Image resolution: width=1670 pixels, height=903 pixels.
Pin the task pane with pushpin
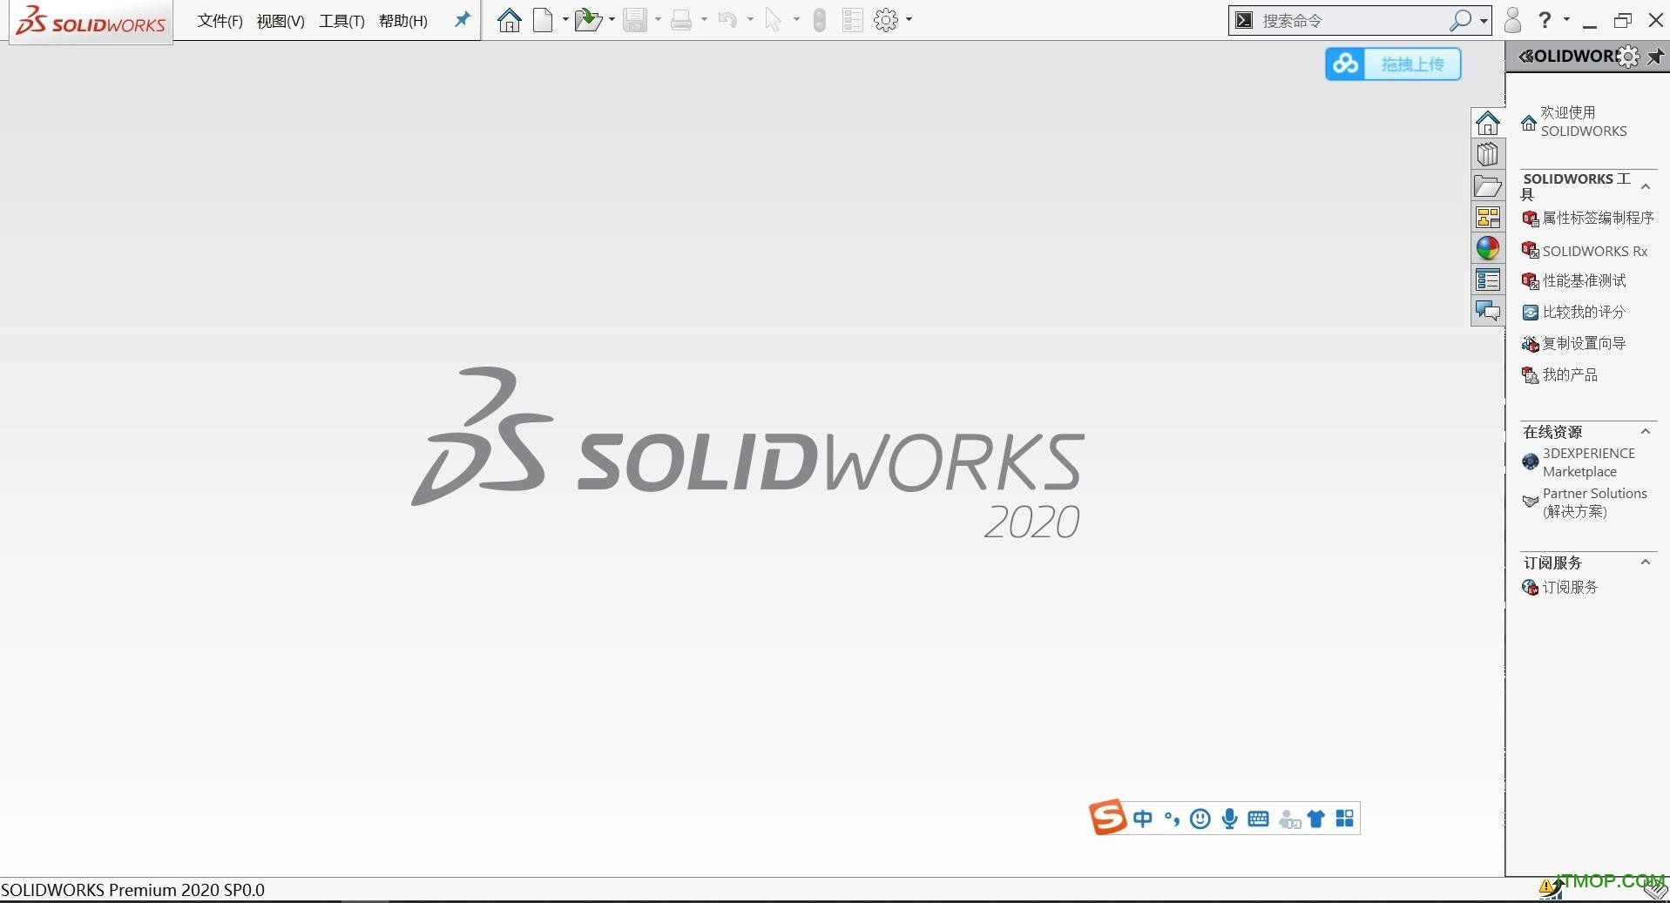[1655, 57]
